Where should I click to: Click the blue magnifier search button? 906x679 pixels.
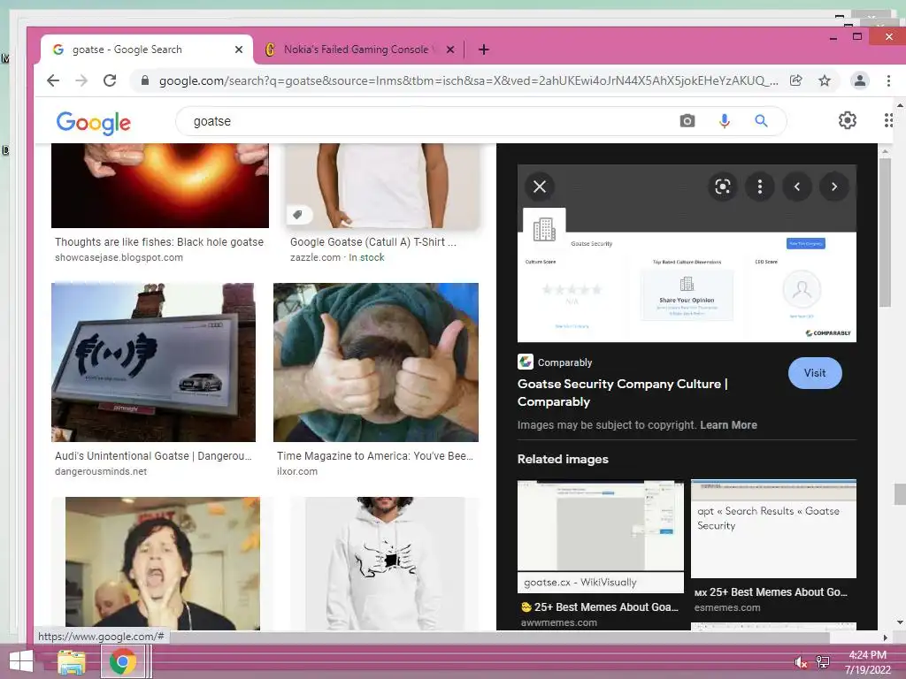click(x=761, y=120)
